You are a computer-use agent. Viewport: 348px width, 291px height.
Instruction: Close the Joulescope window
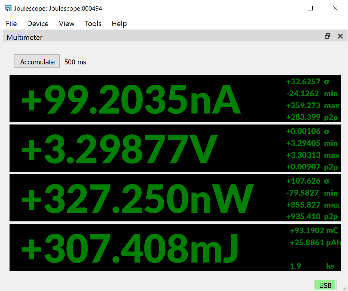pos(335,8)
